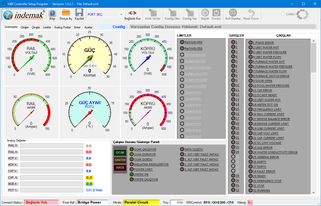Click the HATA OLUŞTU status LED
This screenshot has width=321, height=206.
[x=182, y=149]
